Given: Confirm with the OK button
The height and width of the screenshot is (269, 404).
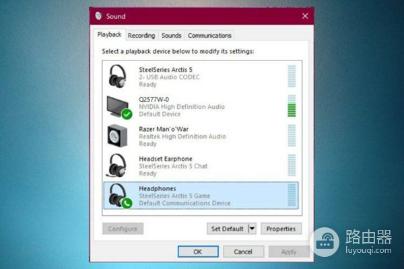Looking at the screenshot, I should click(x=198, y=252).
